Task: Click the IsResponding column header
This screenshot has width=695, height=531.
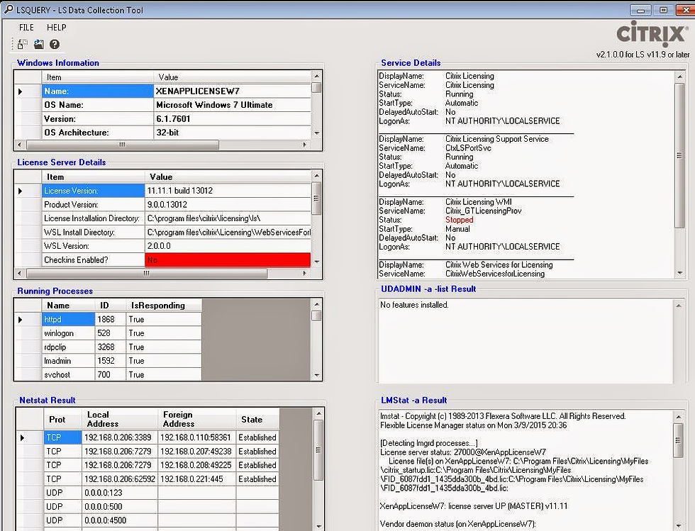Action: point(157,306)
